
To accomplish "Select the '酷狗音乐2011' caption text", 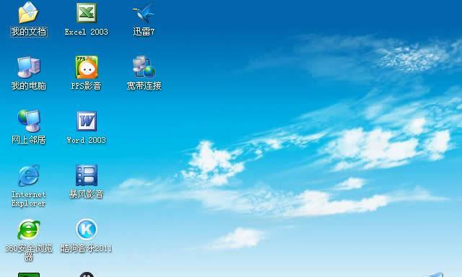I will (86, 248).
